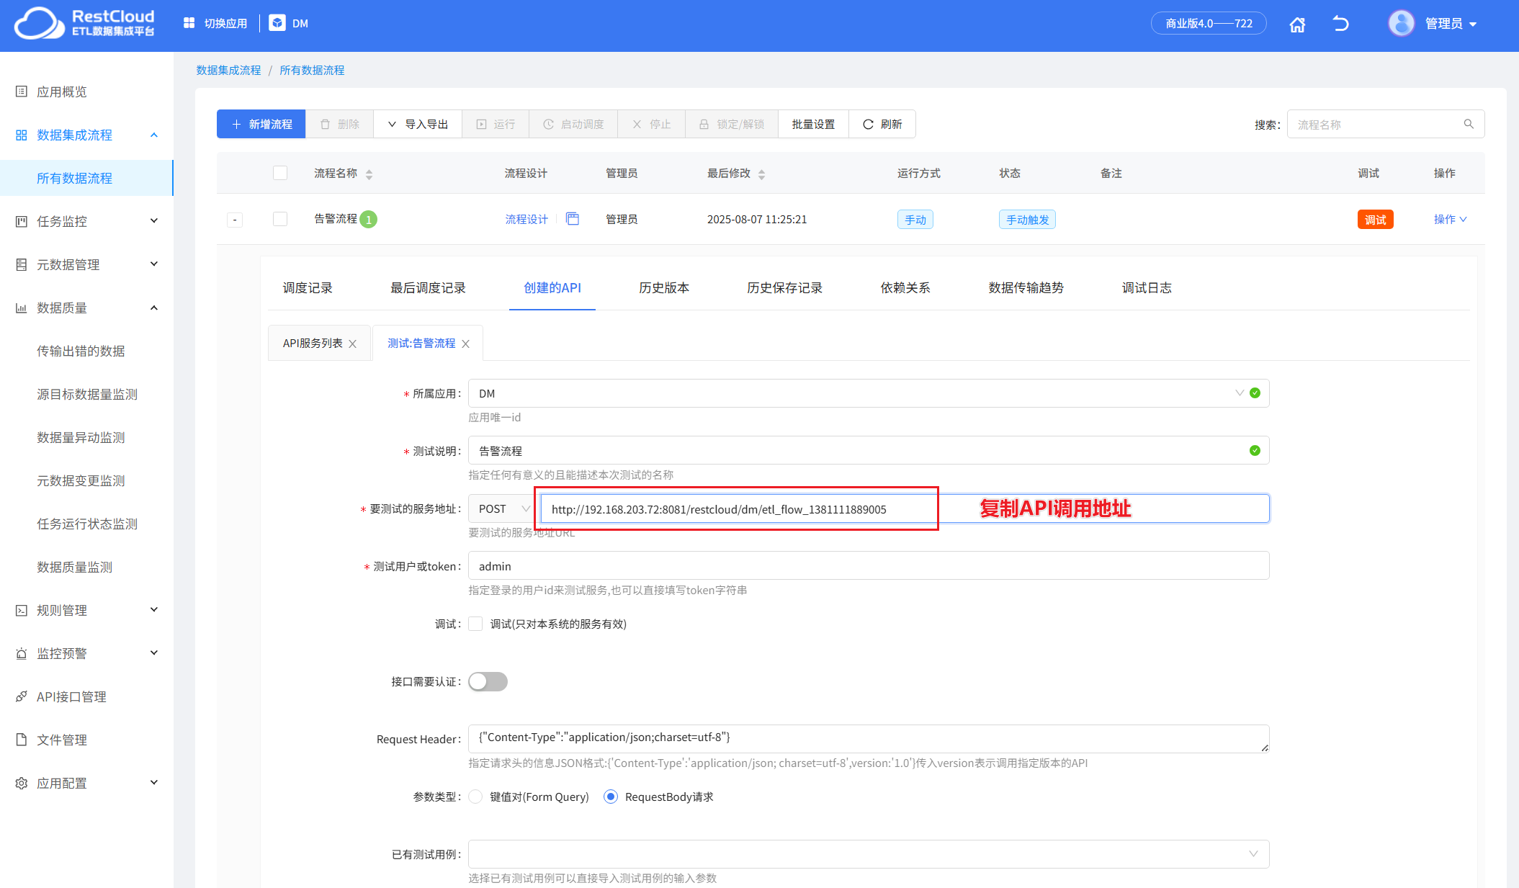
Task: Click the 新增流程 button
Action: [x=261, y=124]
